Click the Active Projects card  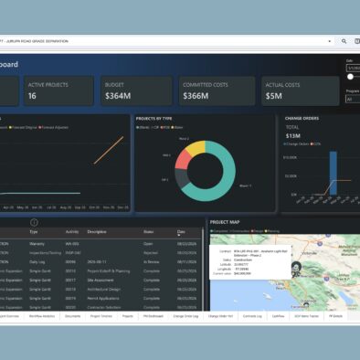coord(58,90)
